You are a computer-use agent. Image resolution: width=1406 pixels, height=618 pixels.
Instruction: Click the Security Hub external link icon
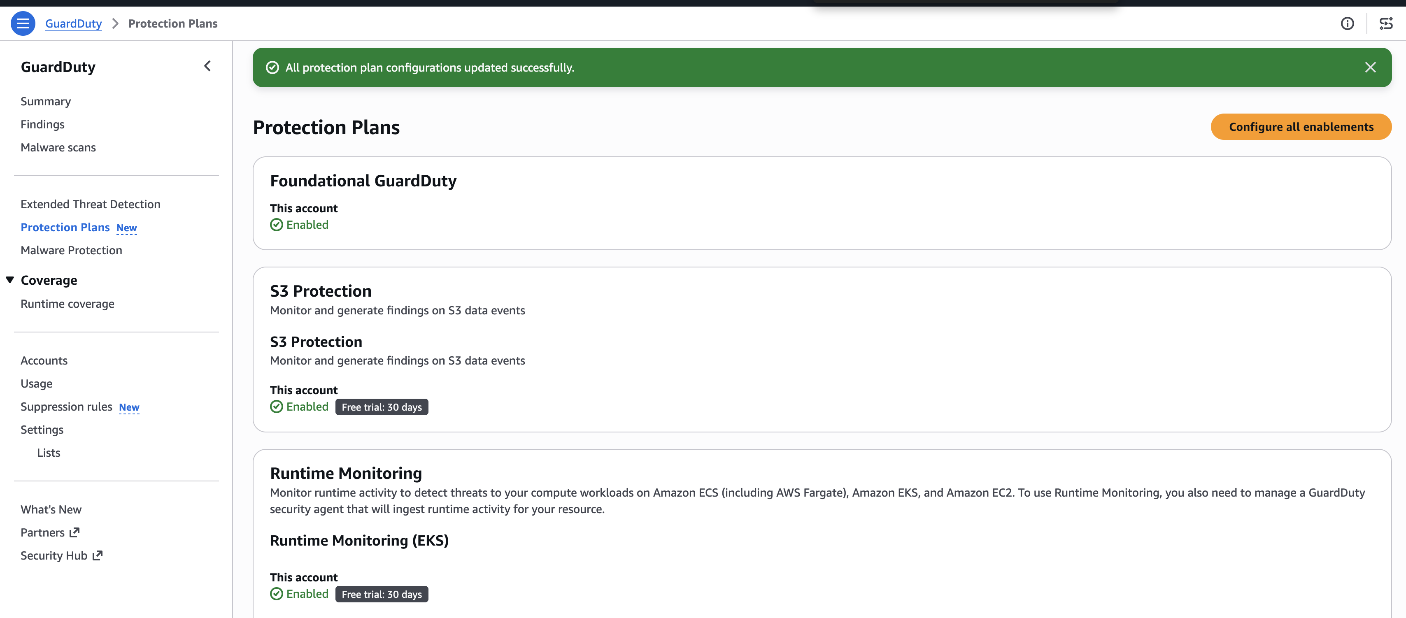coord(98,555)
